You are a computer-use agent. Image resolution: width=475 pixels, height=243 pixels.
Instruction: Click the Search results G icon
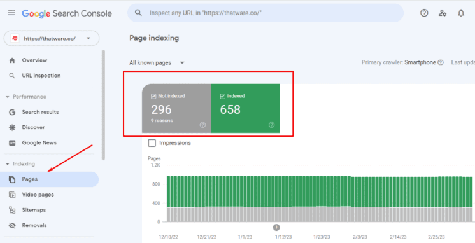pyautogui.click(x=12, y=112)
